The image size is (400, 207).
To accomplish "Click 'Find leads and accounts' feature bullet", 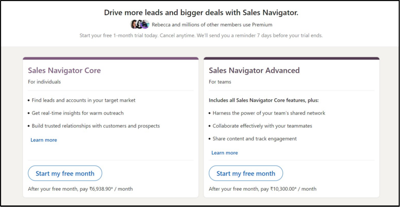I will [x=84, y=100].
